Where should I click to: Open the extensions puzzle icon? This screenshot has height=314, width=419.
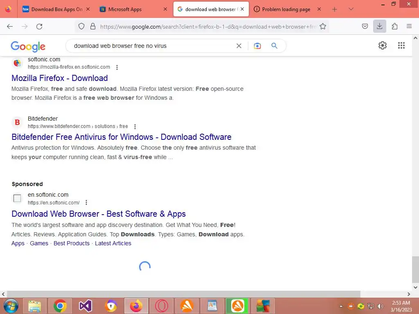pos(394,27)
